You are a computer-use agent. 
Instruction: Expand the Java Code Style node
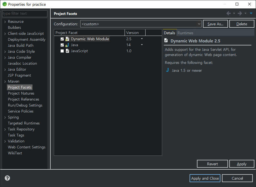(5, 52)
